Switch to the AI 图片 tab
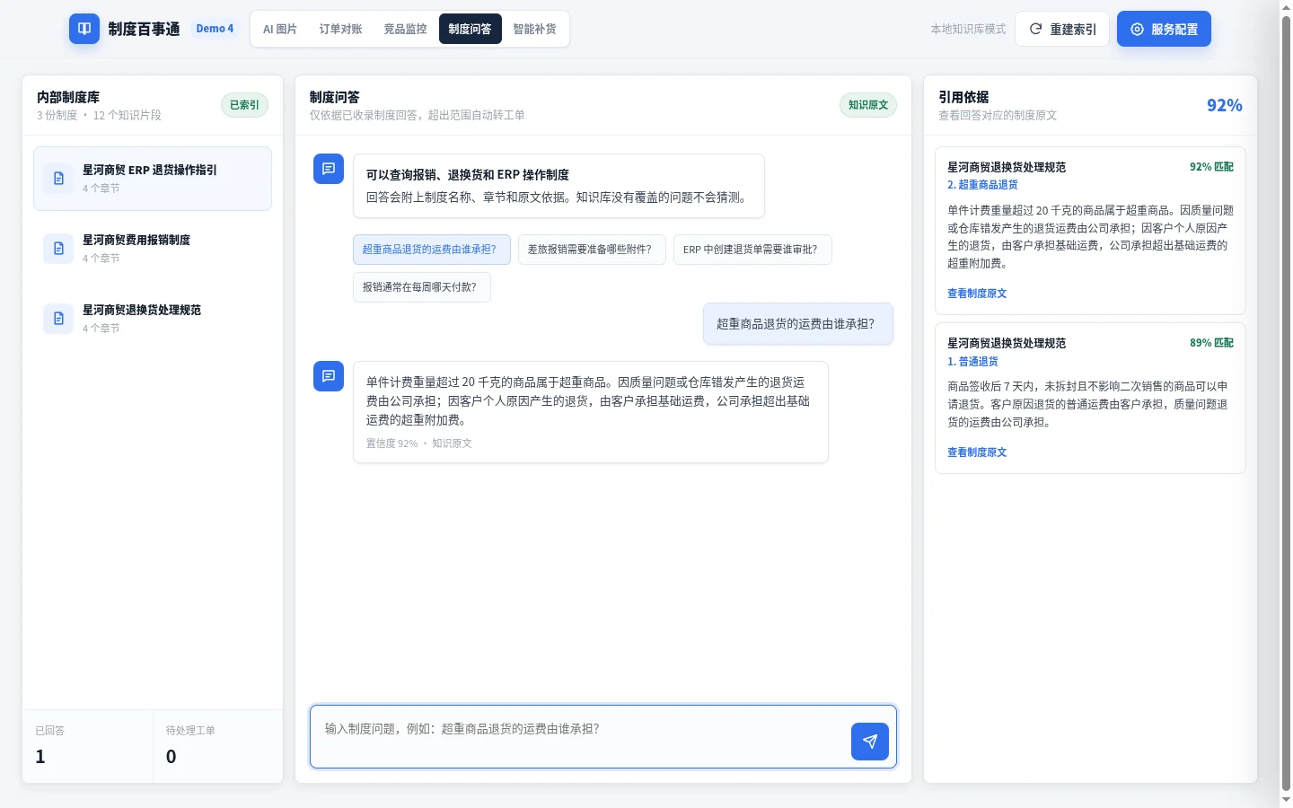The height and width of the screenshot is (808, 1293). (x=280, y=29)
